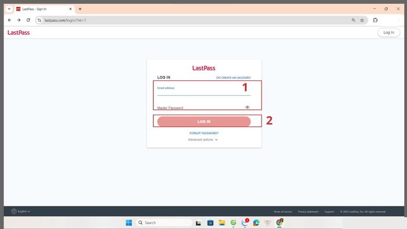
Task: Reload the LastPass login page
Action: point(28,20)
